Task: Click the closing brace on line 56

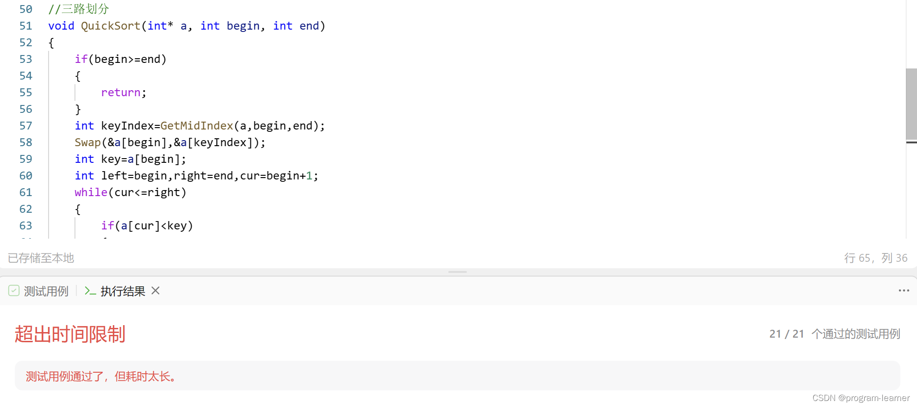Action: 78,110
